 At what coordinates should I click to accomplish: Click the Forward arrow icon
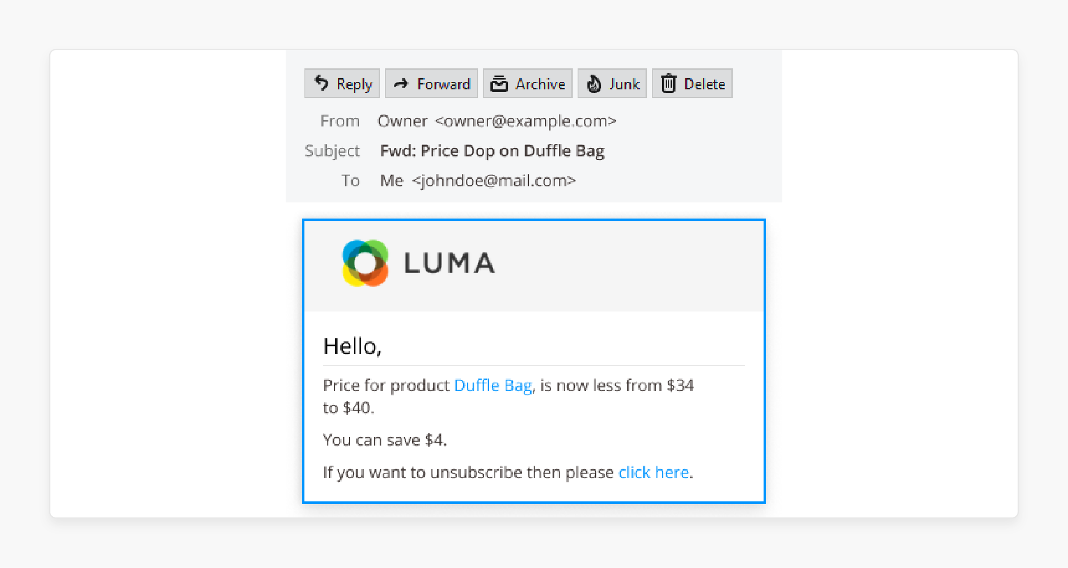pyautogui.click(x=401, y=83)
